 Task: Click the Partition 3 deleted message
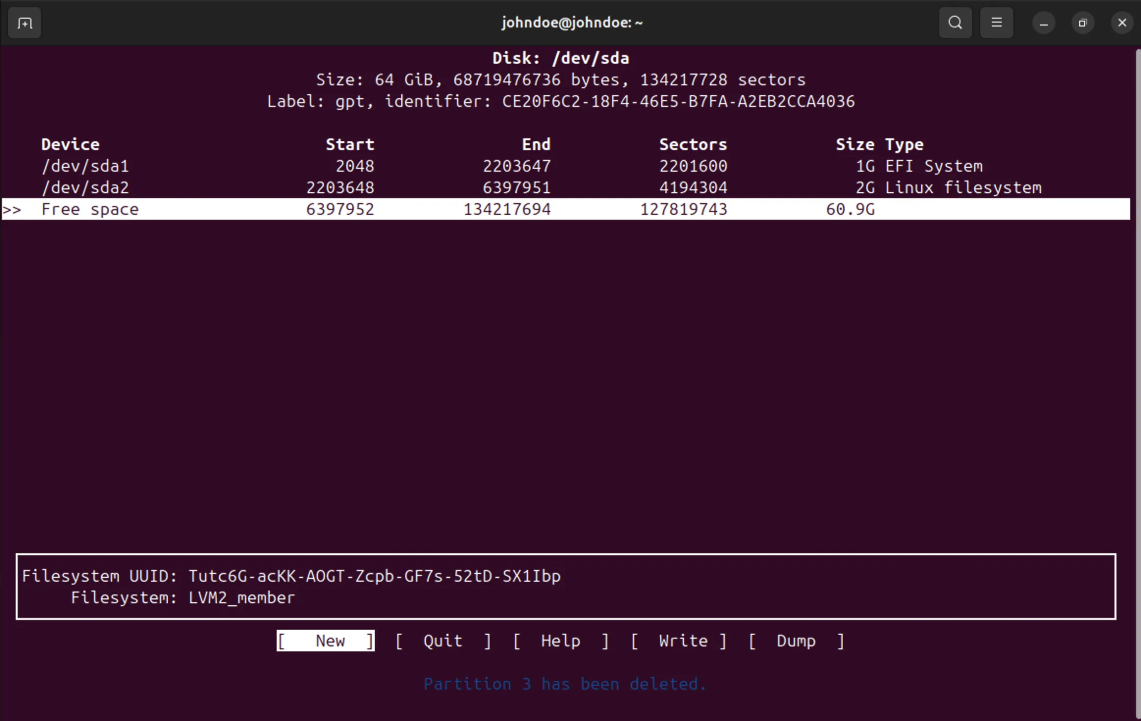coord(565,684)
